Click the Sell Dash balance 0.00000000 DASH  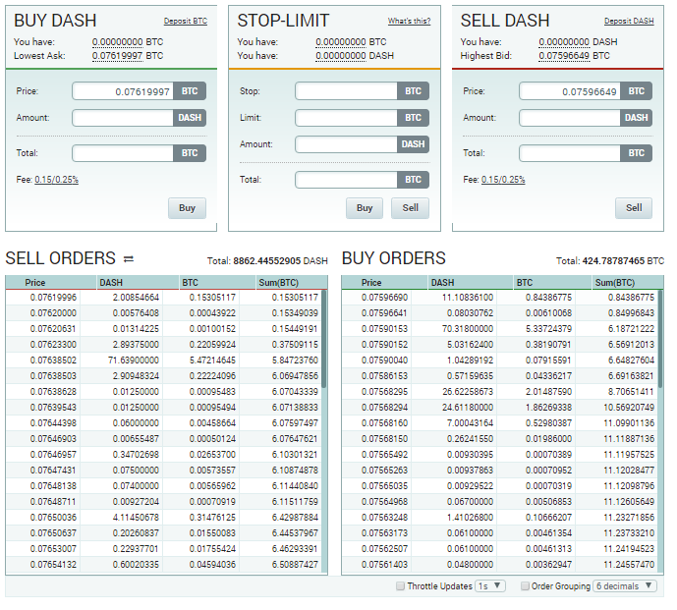coord(564,42)
